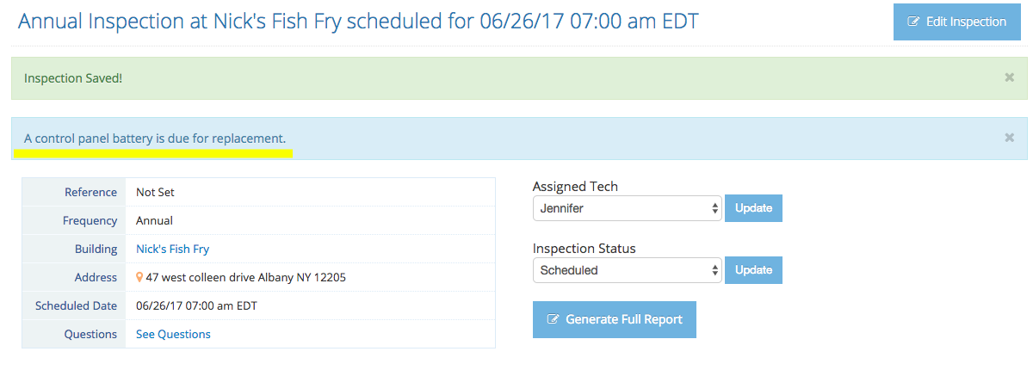The width and height of the screenshot is (1033, 370).
Task: Open the Assigned Tech dropdown showing Jennifer
Action: click(x=627, y=208)
